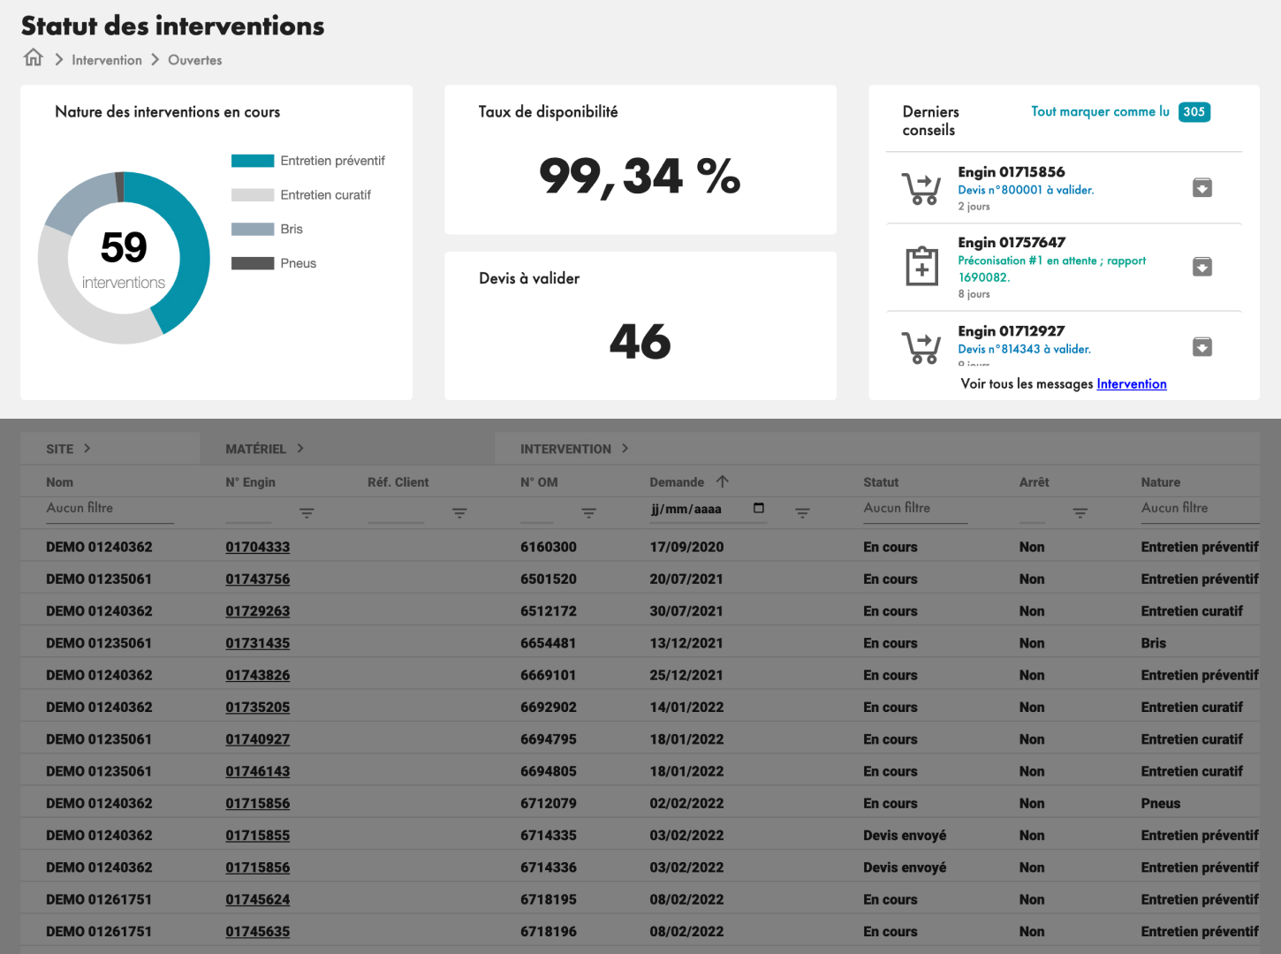Open the Nom filter dropdown
This screenshot has height=954, width=1281.
pos(110,509)
